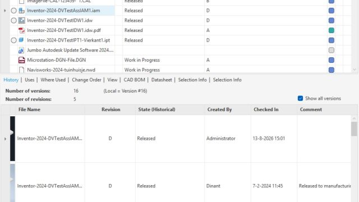Image resolution: width=359 pixels, height=202 pixels.
Task: Click the vault status circle of Inventor-2024-DVTestAssIAM1.iam
Action: click(13, 11)
